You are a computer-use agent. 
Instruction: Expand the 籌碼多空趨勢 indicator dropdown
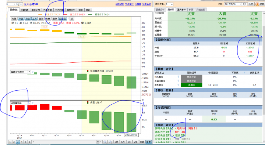(x=29, y=72)
